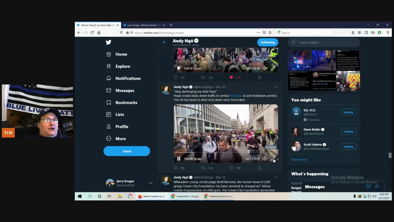Click the #London hashtag link
394x222 pixels.
click(x=236, y=96)
